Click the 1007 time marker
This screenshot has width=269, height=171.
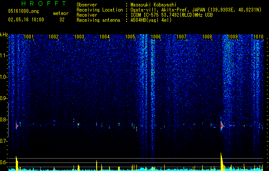(181, 37)
